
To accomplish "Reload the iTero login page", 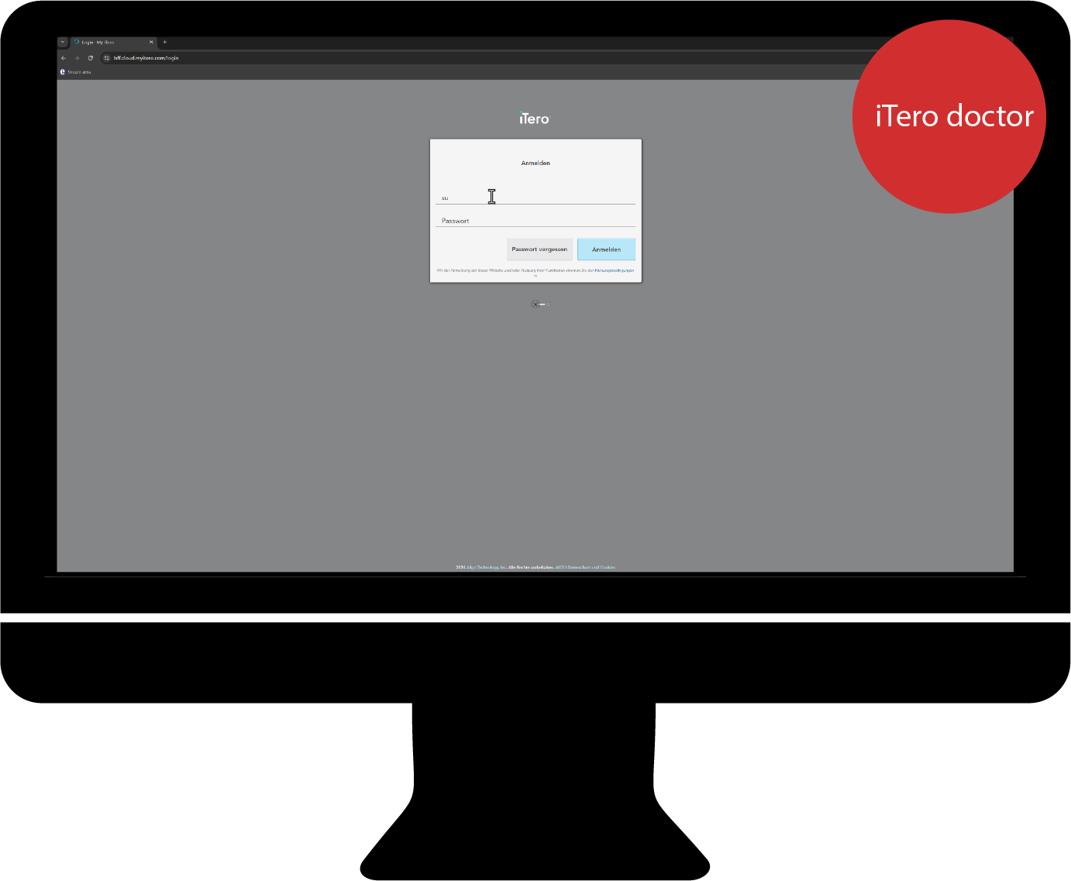I will (x=91, y=58).
